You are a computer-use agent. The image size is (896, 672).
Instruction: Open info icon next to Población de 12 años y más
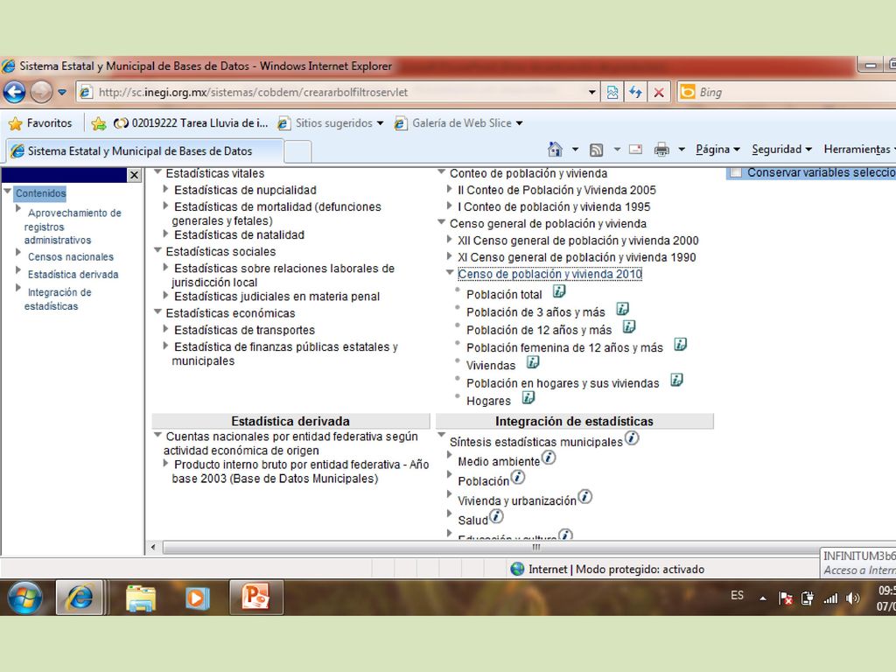628,327
